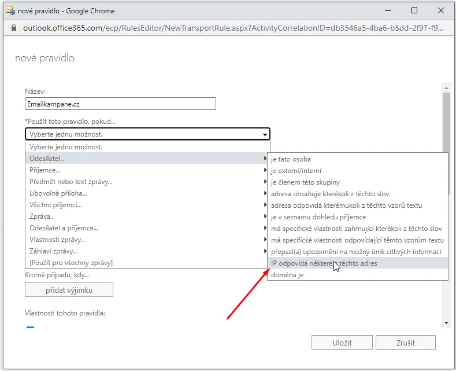Minimize the Chrome window

click(388, 11)
